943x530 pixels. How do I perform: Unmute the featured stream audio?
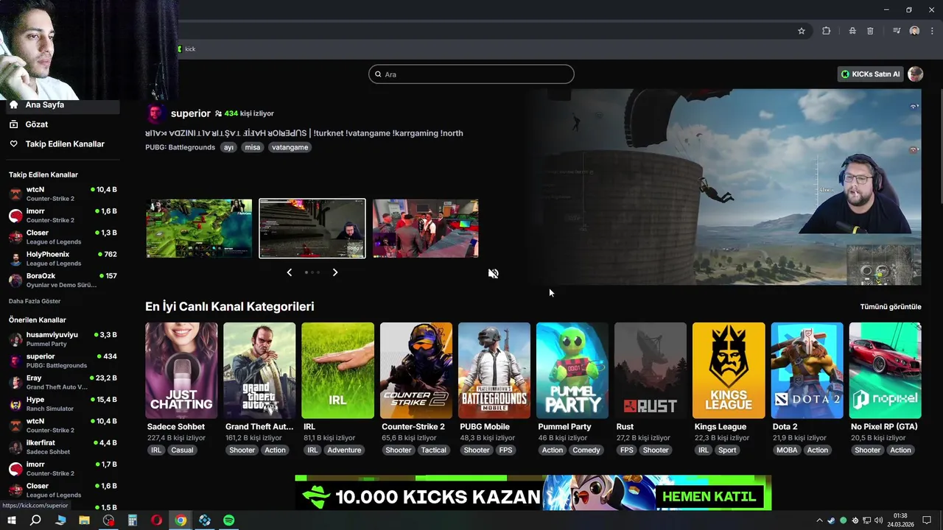(x=494, y=274)
